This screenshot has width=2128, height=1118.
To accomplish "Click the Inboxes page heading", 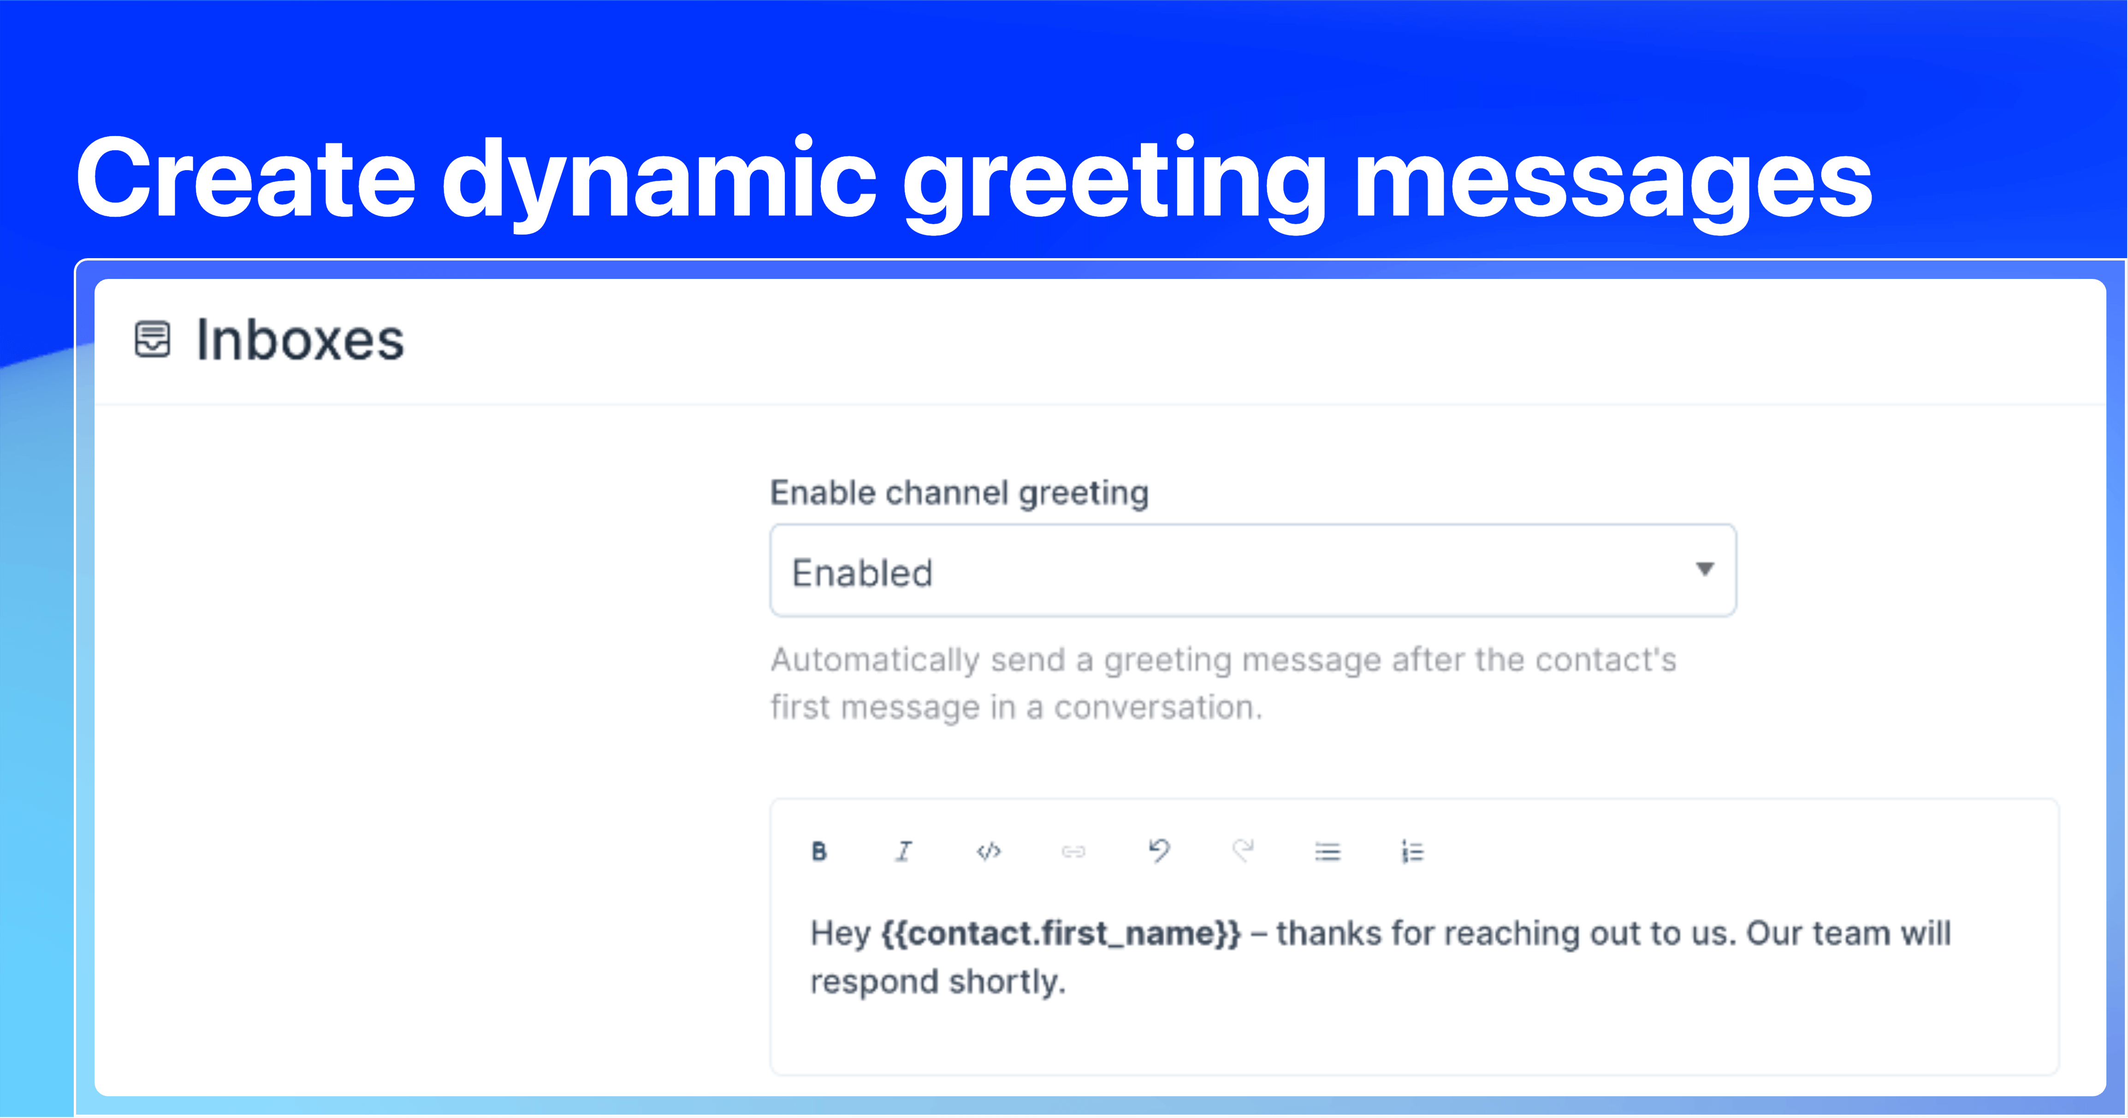I will pos(300,339).
